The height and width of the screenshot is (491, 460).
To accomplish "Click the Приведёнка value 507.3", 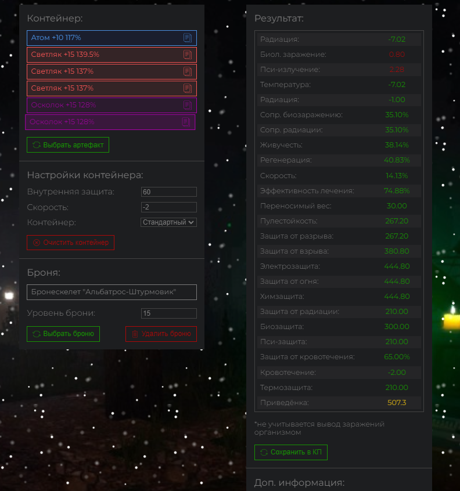I will (x=397, y=403).
